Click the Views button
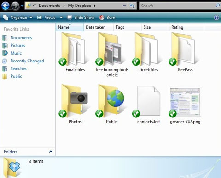Screen dimensions: 221x178 [x=46, y=18]
